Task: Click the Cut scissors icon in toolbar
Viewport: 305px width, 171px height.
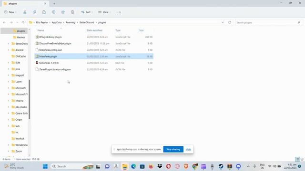Action: (25, 12)
